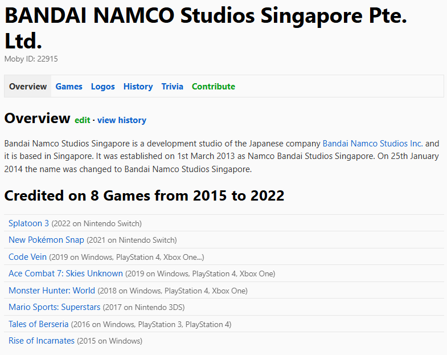Viewport: 447px width, 355px height.
Task: Click the green edit link
Action: point(83,120)
